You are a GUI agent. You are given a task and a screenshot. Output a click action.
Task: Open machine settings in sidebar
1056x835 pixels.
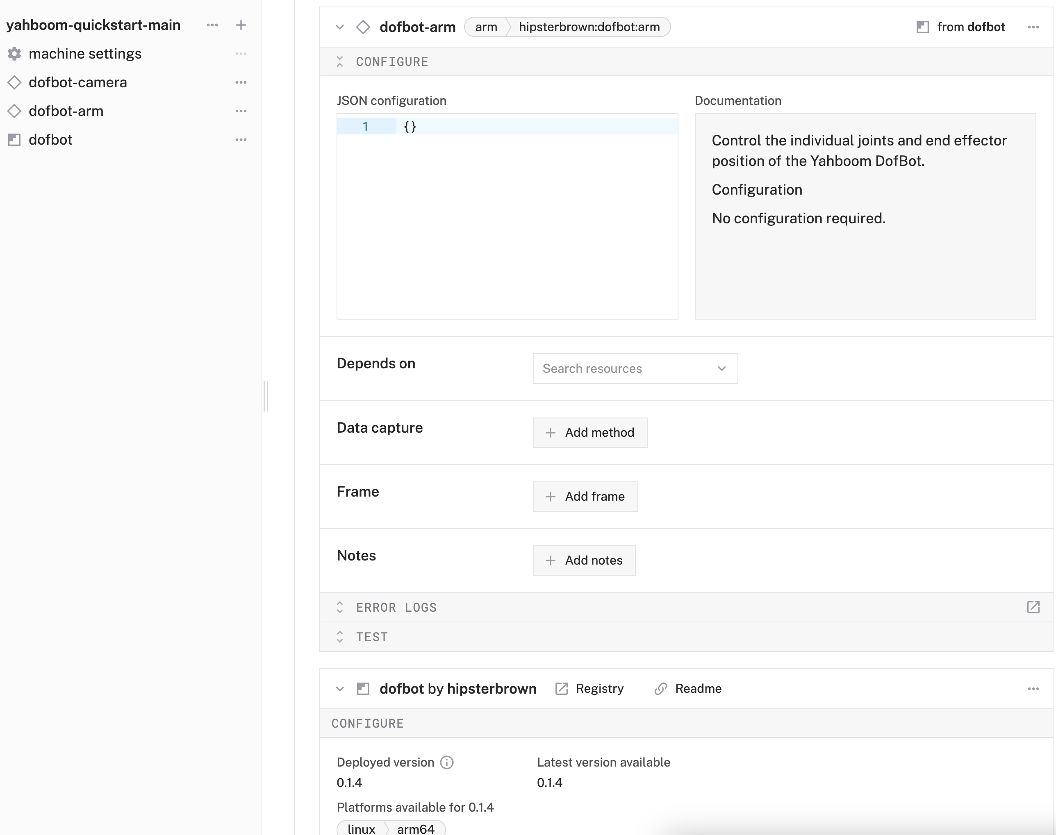point(85,54)
